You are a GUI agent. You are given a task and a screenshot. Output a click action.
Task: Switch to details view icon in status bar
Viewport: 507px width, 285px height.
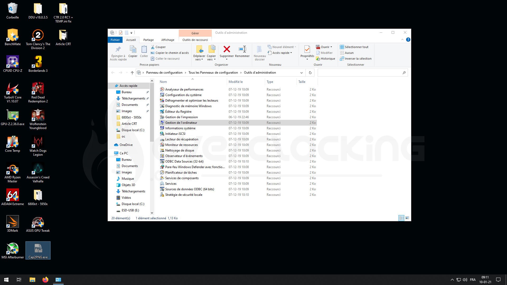401,218
